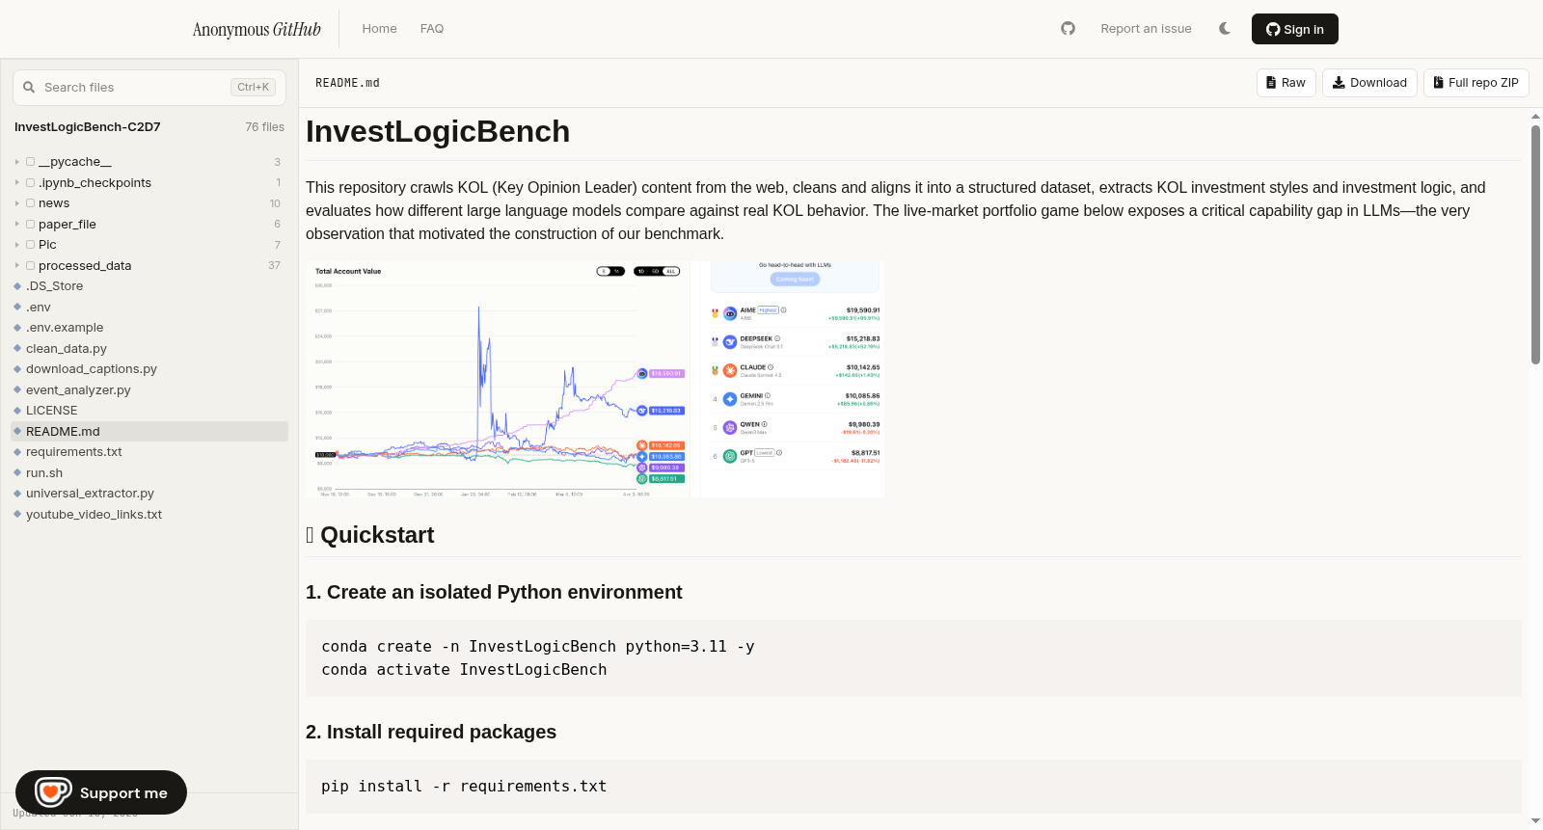Click file icon beside run.sh

pyautogui.click(x=17, y=473)
